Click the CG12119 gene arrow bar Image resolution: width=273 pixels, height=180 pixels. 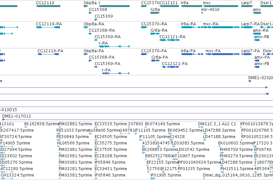[x=48, y=6]
